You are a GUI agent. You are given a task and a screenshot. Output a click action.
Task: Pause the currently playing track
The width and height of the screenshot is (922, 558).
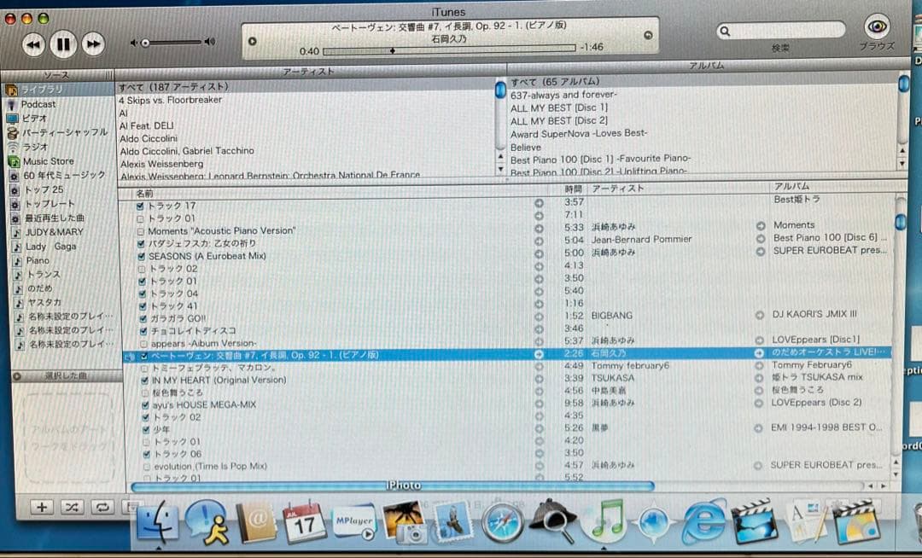click(63, 41)
